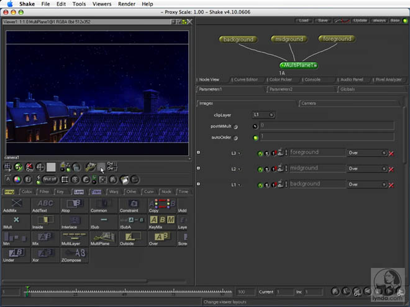Insert a Copy node
Screen dimensions: 410x307
click(162, 205)
